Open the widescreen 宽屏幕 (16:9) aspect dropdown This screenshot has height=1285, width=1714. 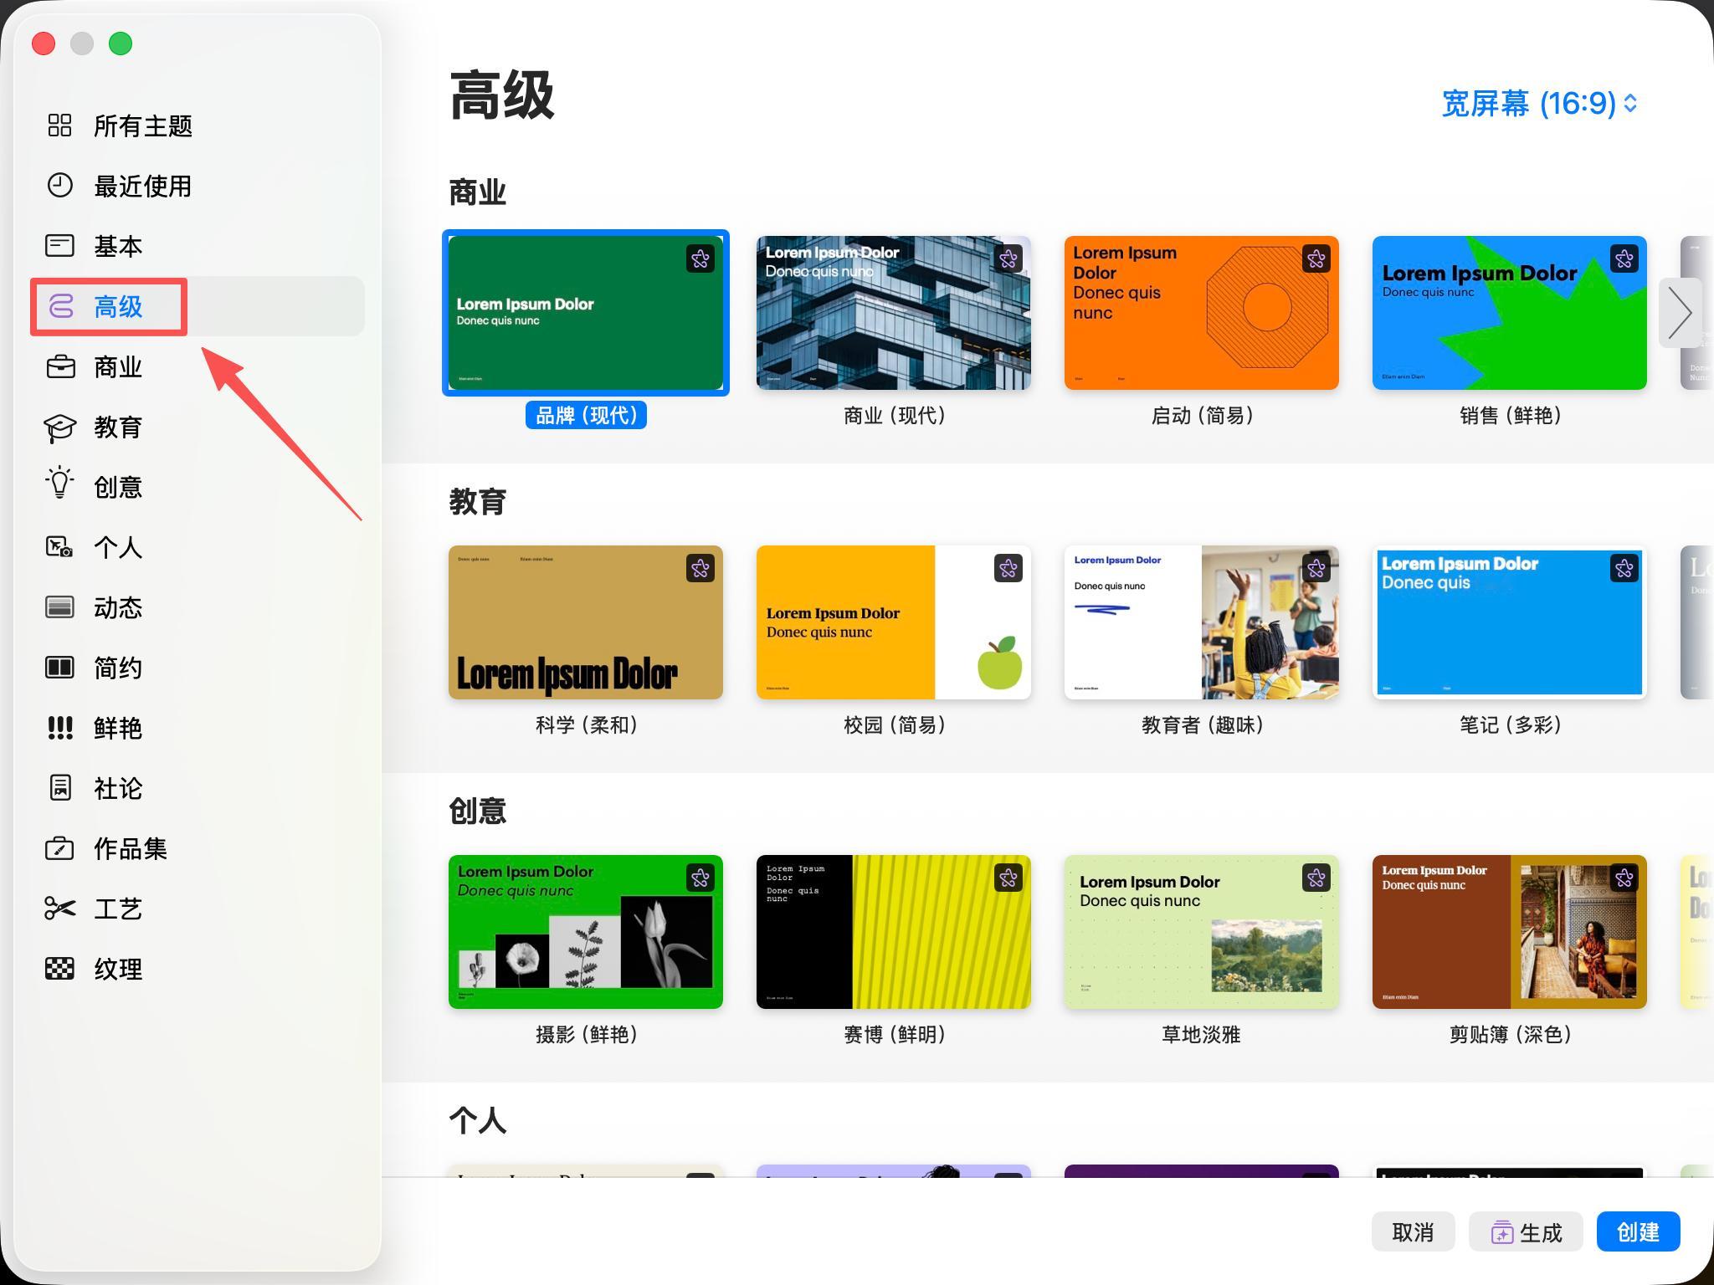click(1538, 103)
